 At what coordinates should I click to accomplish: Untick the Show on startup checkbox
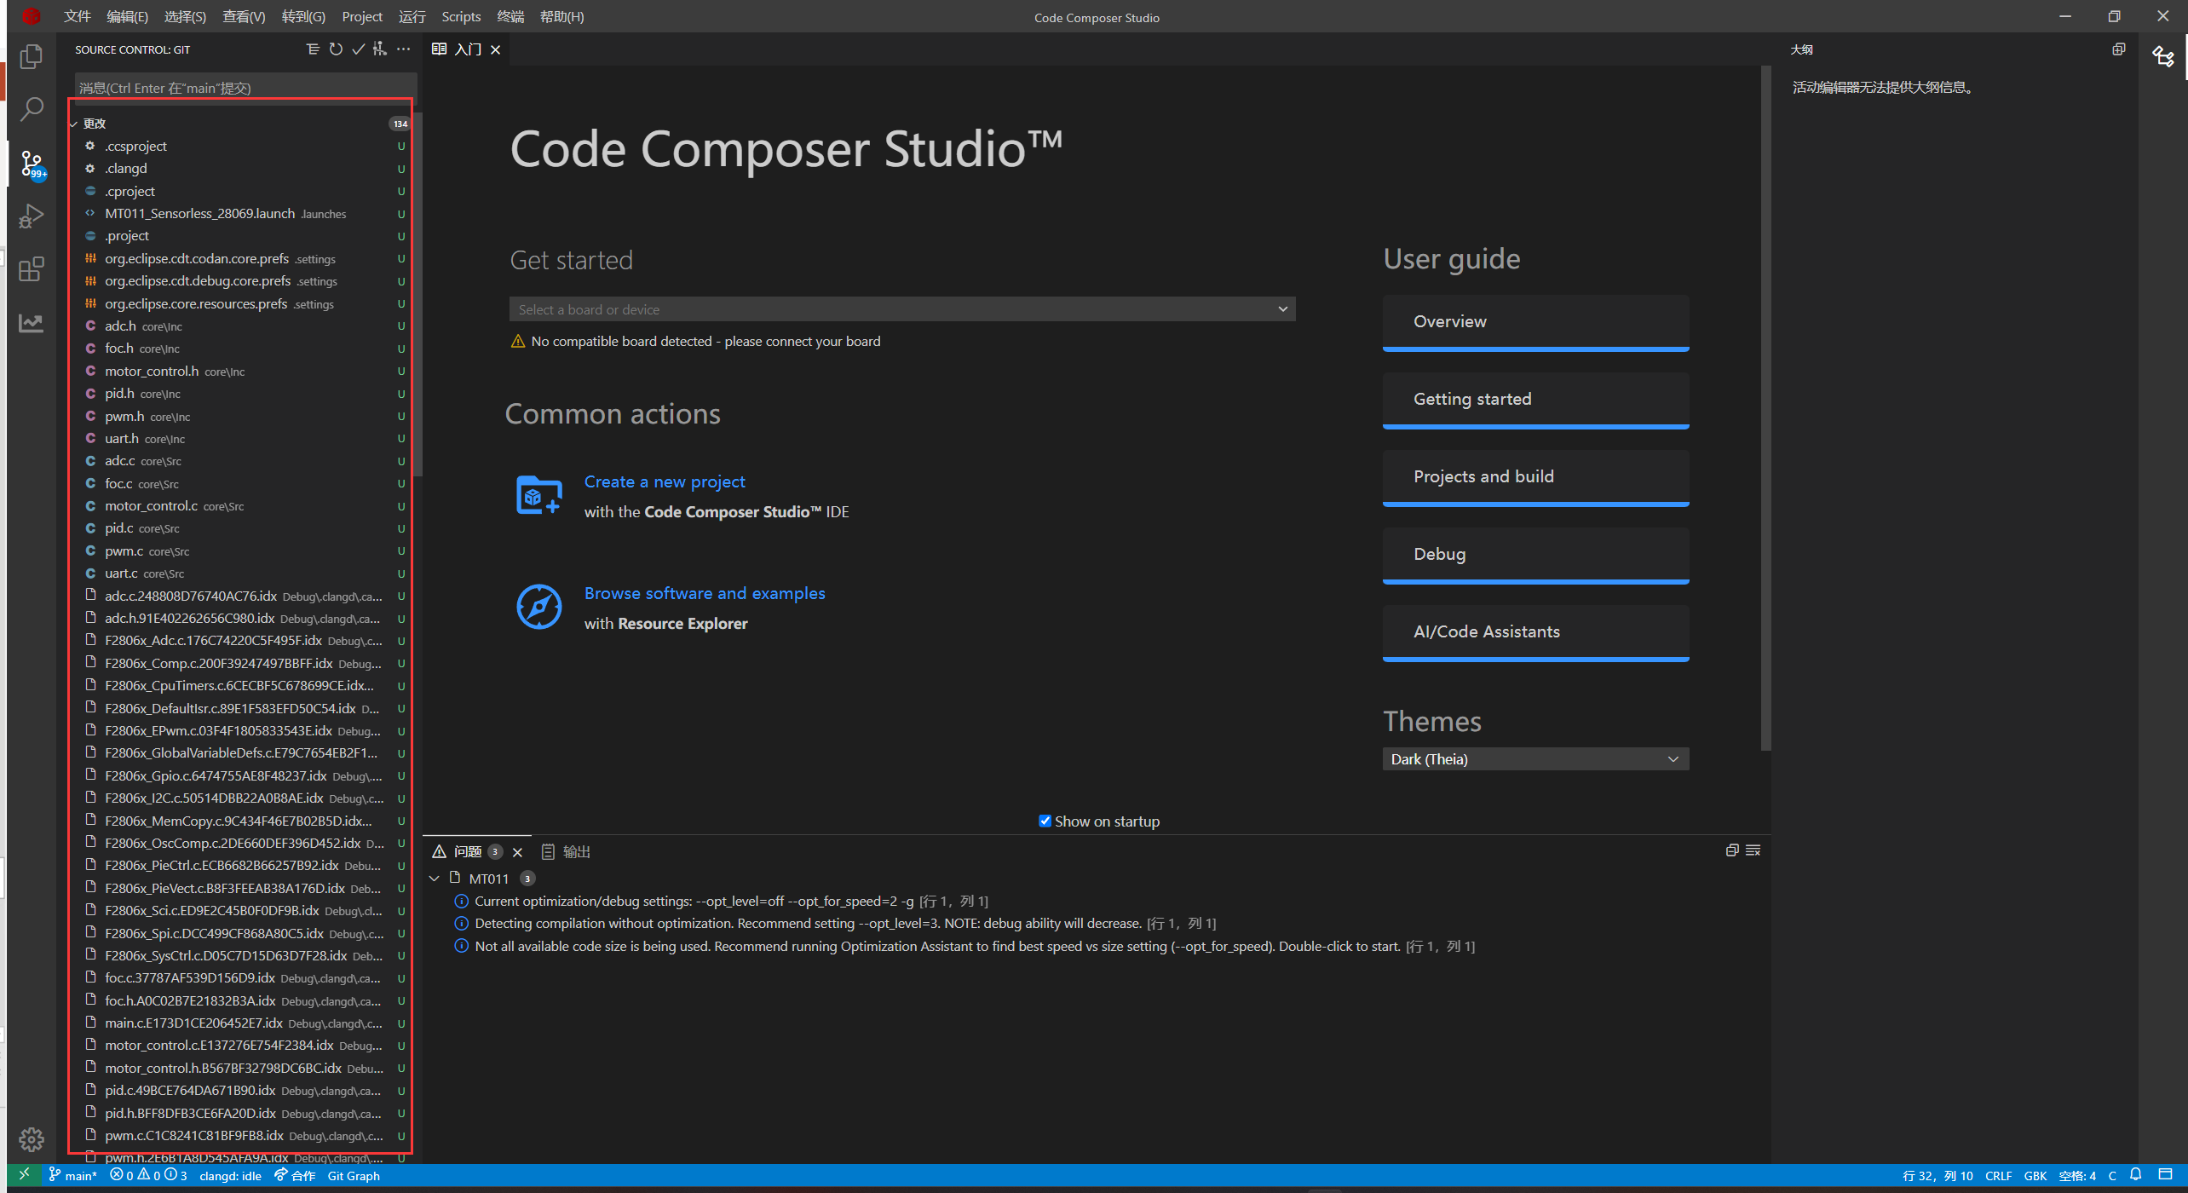[x=1045, y=821]
